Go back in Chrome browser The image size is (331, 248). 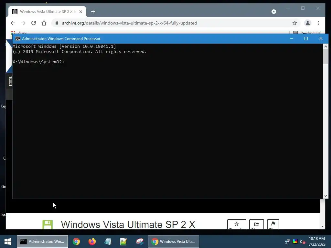tap(13, 23)
